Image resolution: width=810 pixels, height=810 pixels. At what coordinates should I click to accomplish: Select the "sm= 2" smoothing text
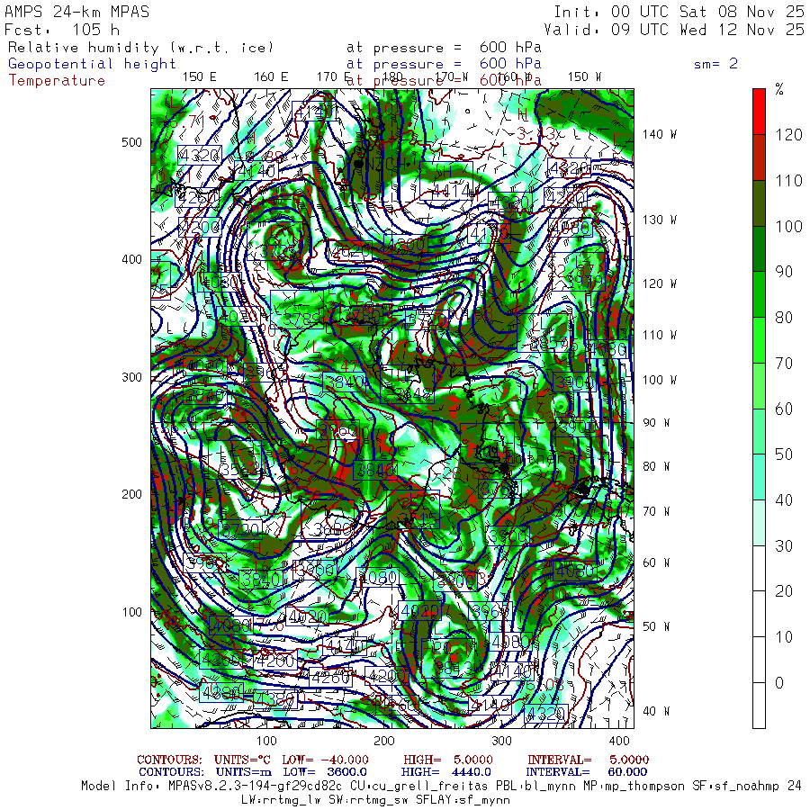coord(715,64)
